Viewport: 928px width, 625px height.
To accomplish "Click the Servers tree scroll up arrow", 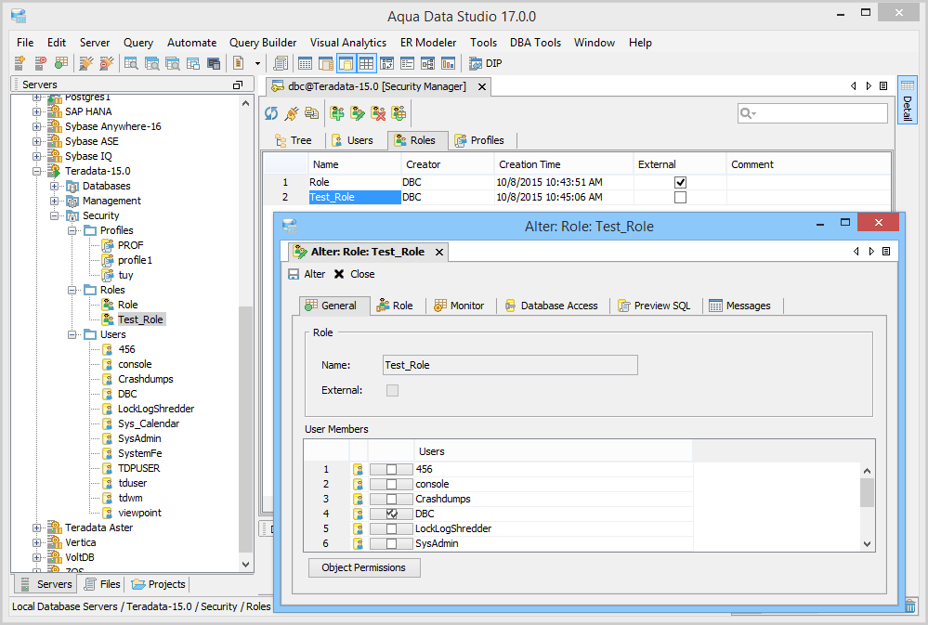I will coord(245,103).
